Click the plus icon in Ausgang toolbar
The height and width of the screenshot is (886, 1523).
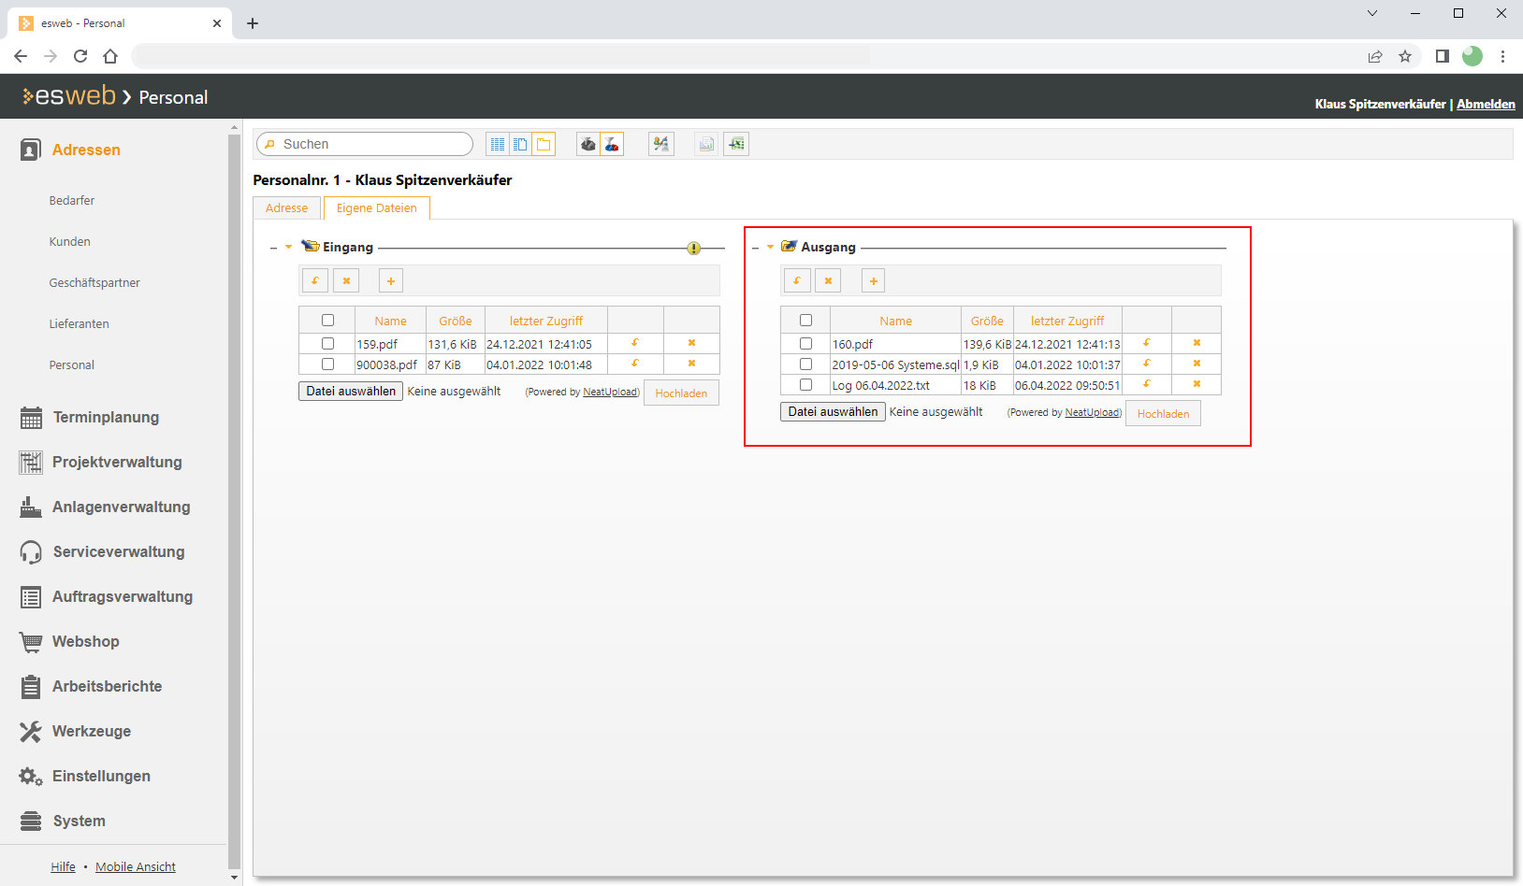(x=873, y=281)
